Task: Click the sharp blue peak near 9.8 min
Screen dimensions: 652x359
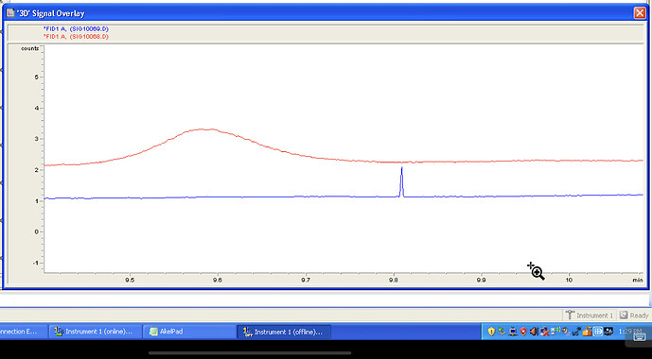Action: pyautogui.click(x=401, y=181)
